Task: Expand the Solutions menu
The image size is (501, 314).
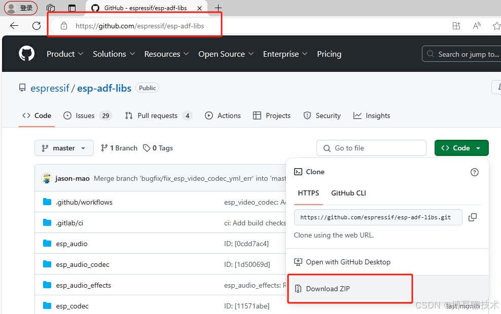Action: tap(114, 54)
